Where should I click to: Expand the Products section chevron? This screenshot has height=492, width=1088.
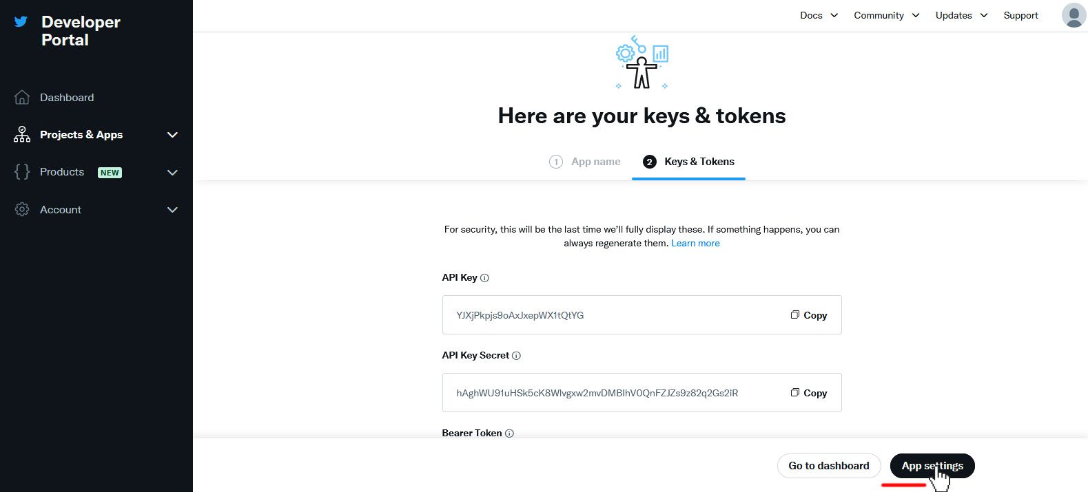pyautogui.click(x=172, y=173)
